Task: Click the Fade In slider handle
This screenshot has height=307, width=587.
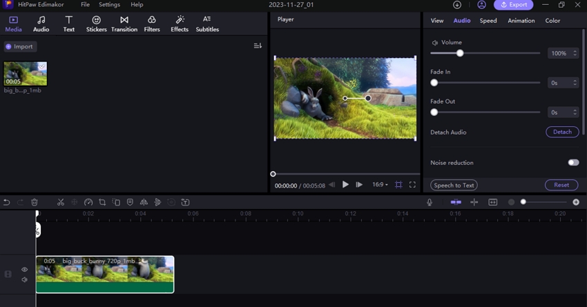Action: click(434, 83)
